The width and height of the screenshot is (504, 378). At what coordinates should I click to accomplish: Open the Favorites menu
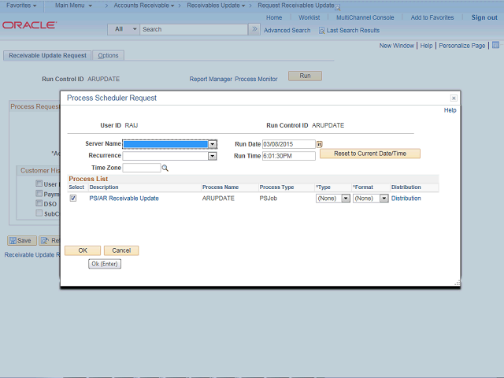[21, 6]
